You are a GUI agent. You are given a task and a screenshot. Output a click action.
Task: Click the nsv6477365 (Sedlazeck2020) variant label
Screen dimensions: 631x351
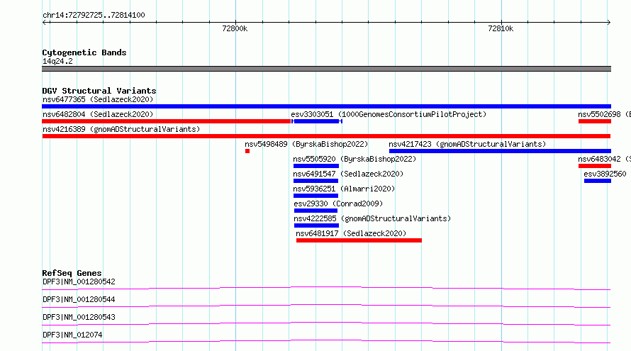pyautogui.click(x=98, y=99)
